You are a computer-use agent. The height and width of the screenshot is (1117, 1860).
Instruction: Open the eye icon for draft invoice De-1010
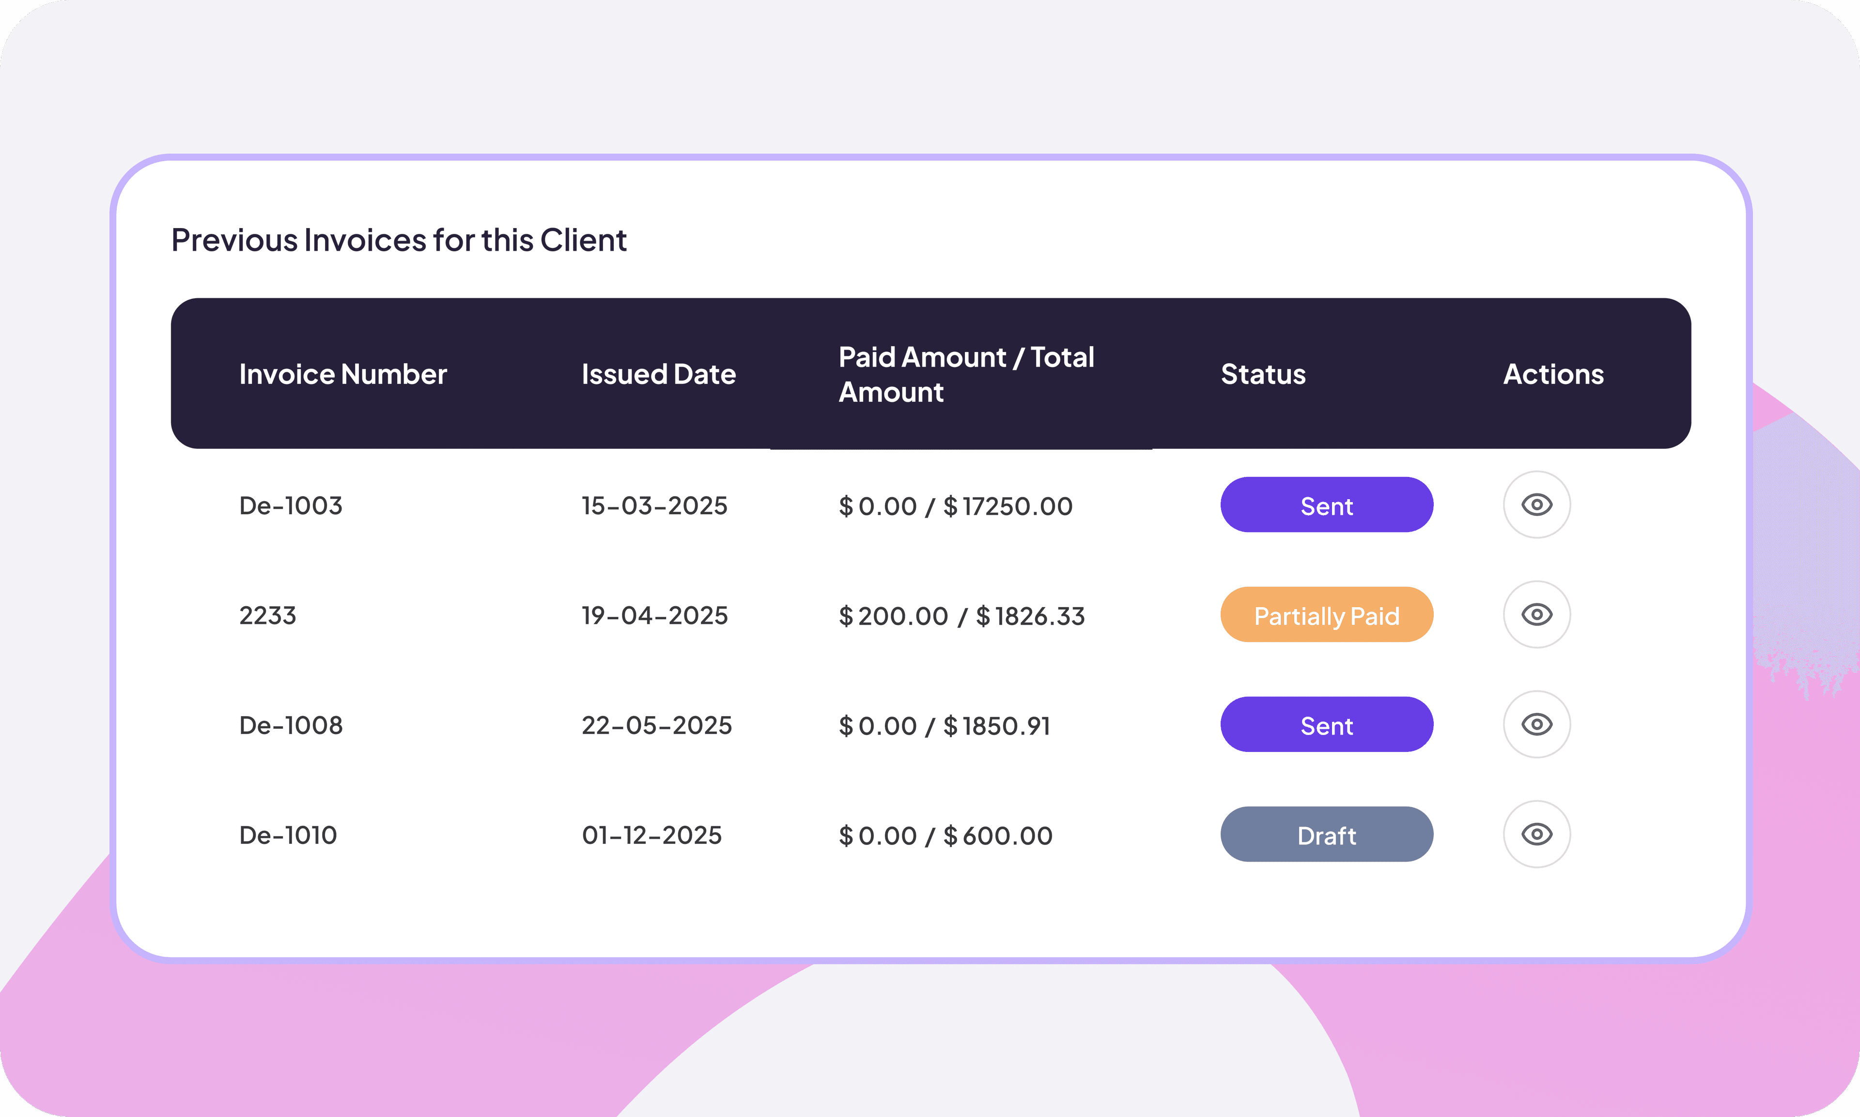tap(1536, 834)
